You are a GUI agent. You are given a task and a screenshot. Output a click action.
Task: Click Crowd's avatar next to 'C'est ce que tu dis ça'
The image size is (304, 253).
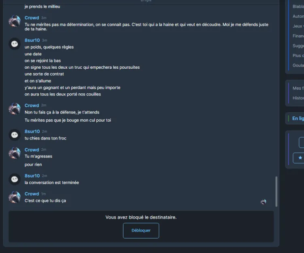(x=15, y=197)
